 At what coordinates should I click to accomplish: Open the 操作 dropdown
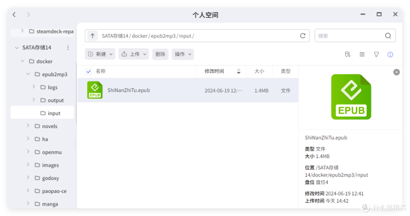[x=183, y=54]
